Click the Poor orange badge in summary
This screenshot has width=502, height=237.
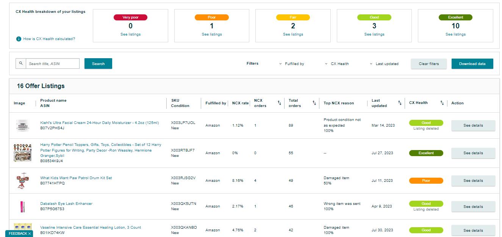point(212,17)
